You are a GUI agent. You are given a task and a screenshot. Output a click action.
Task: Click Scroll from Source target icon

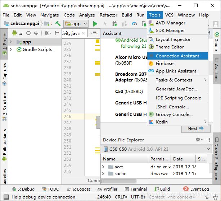click(28, 33)
